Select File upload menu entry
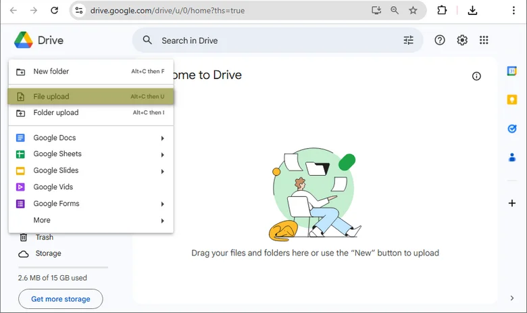 point(91,97)
